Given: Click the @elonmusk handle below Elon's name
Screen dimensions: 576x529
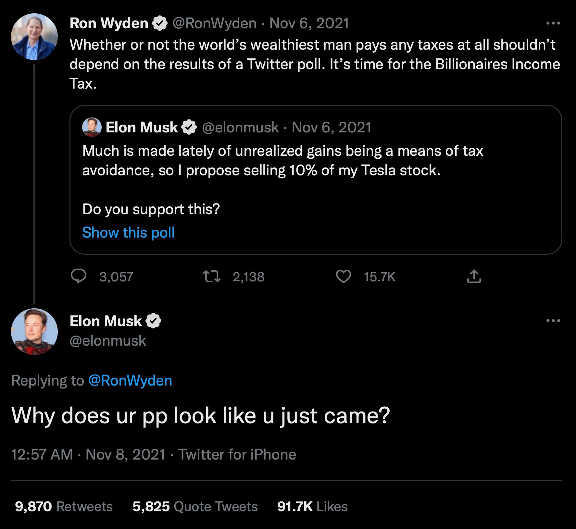Looking at the screenshot, I should click(108, 341).
